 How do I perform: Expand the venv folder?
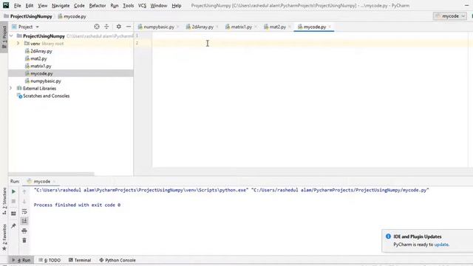[18, 44]
